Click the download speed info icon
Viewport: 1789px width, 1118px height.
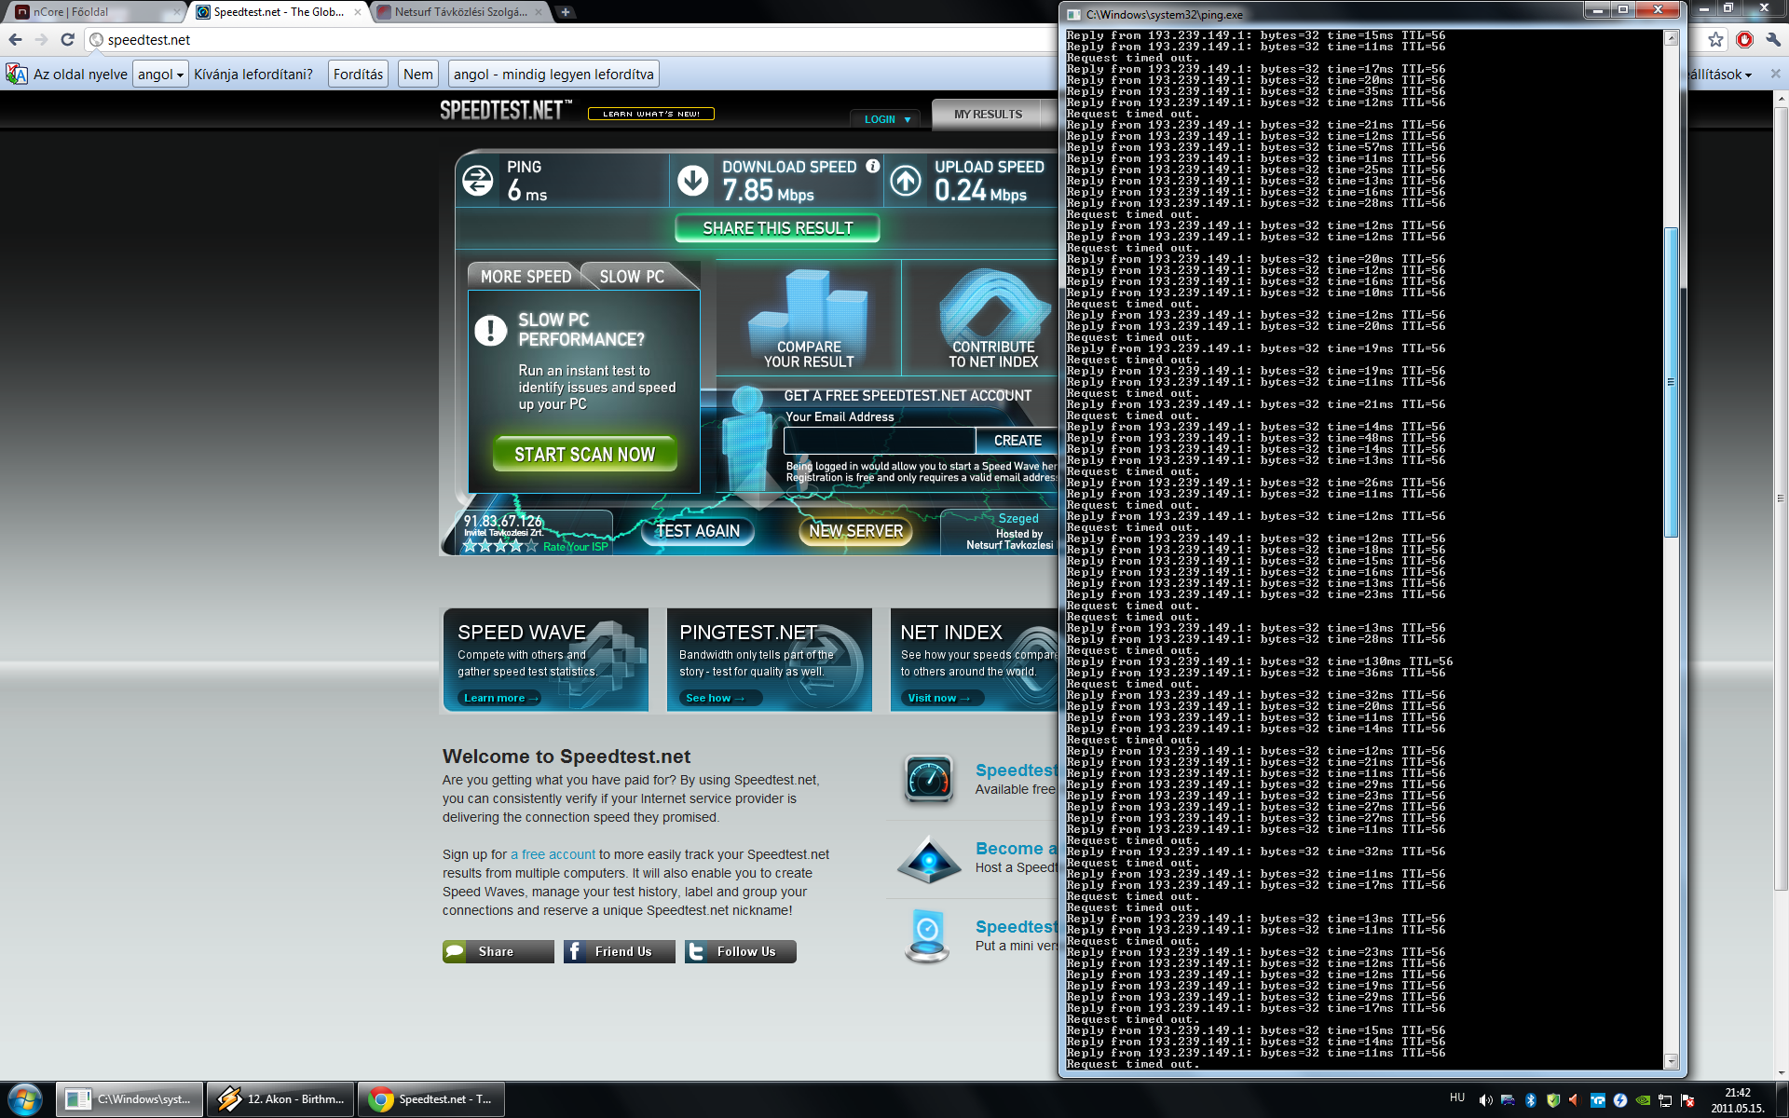872,166
